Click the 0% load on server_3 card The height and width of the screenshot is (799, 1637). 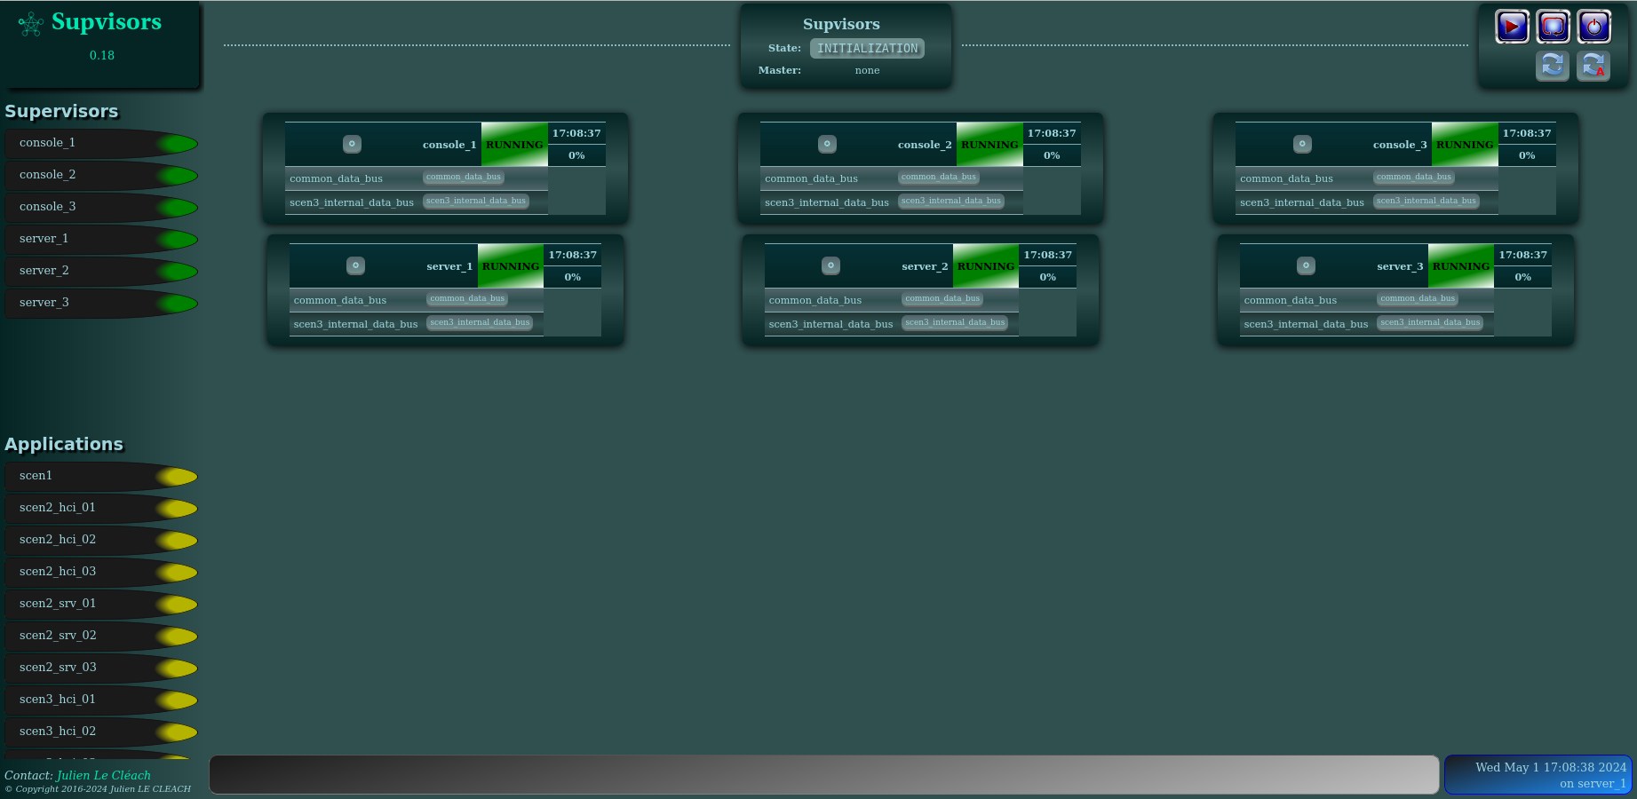(1523, 277)
